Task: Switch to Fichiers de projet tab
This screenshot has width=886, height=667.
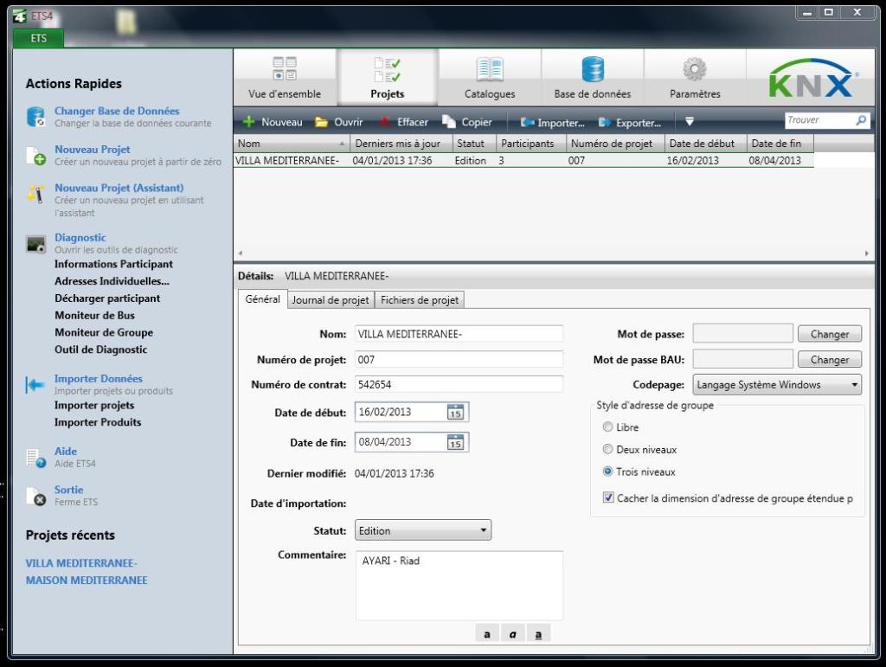Action: pos(420,300)
